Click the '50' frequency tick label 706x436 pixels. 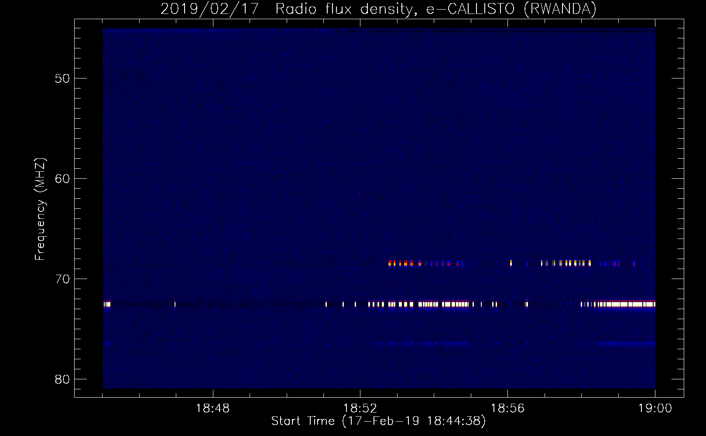[x=62, y=78]
